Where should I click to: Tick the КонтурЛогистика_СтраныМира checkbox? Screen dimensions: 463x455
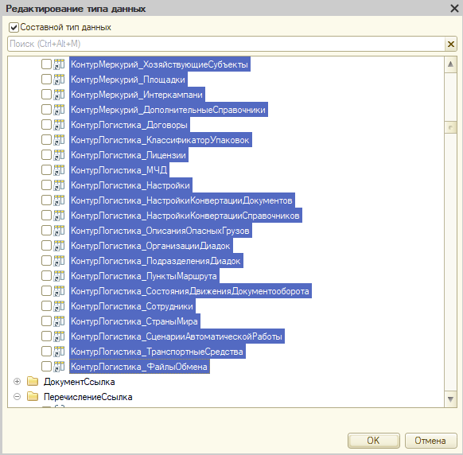pyautogui.click(x=46, y=321)
